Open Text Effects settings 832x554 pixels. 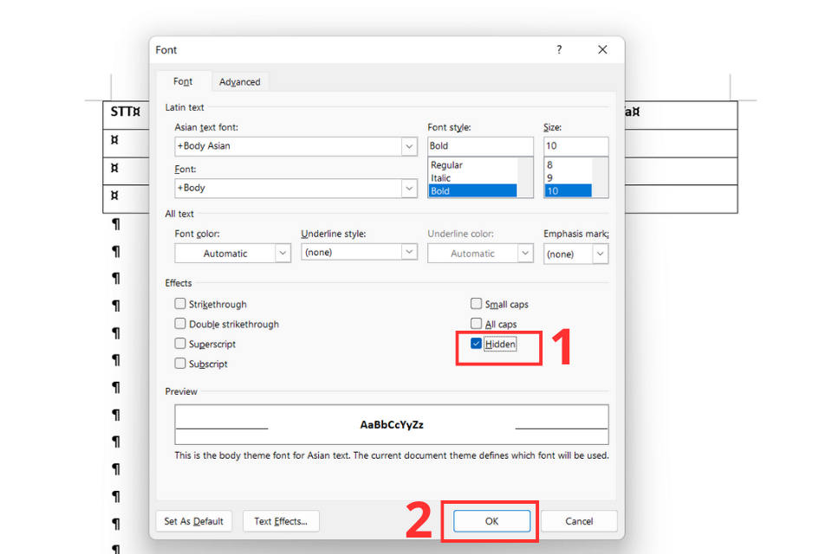click(281, 521)
